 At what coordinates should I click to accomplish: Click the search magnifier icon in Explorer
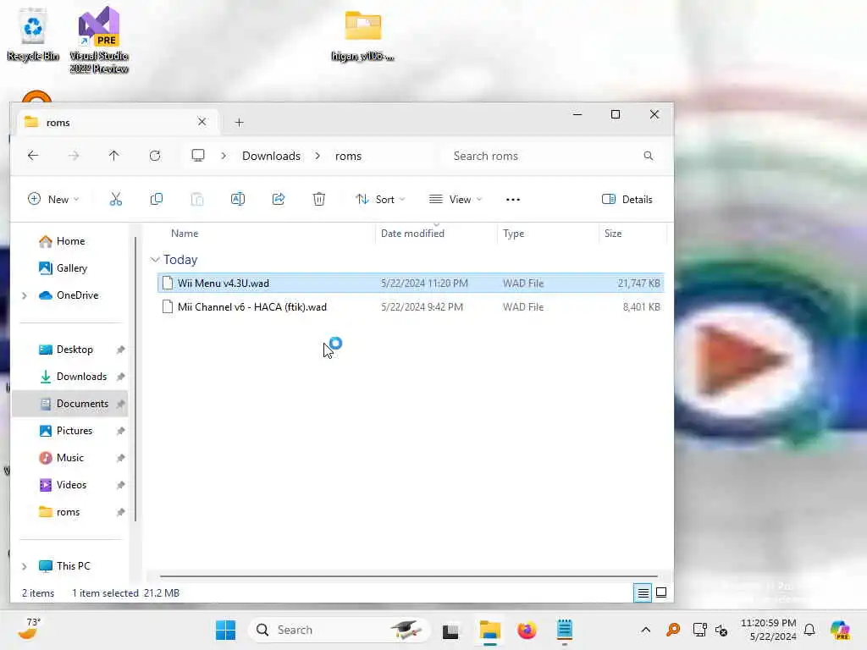pos(649,156)
